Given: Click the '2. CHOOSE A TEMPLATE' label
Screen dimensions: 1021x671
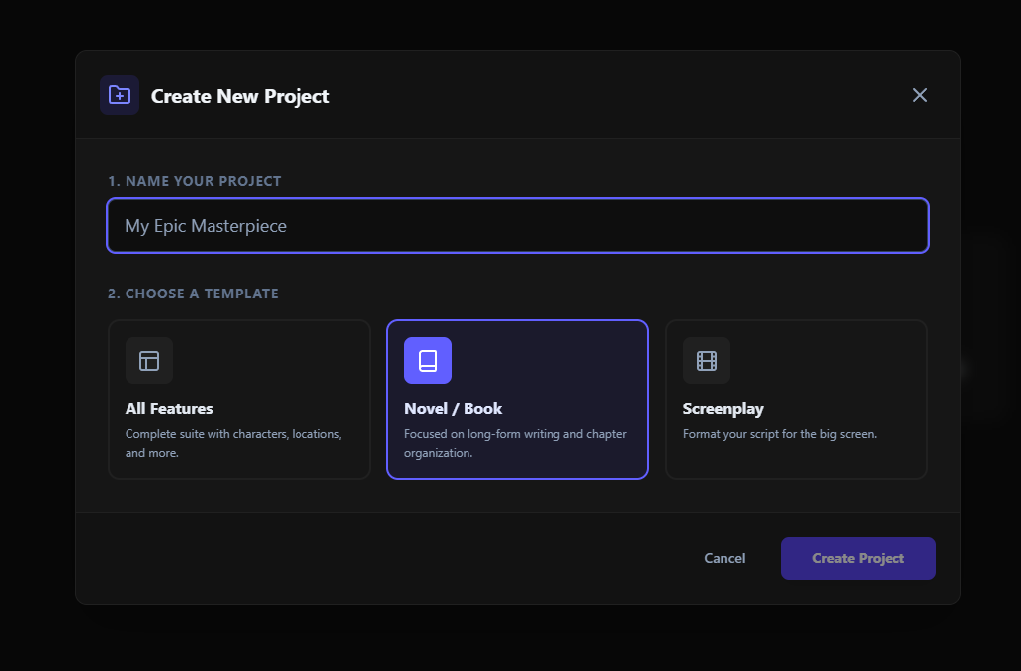Looking at the screenshot, I should click(x=194, y=294).
